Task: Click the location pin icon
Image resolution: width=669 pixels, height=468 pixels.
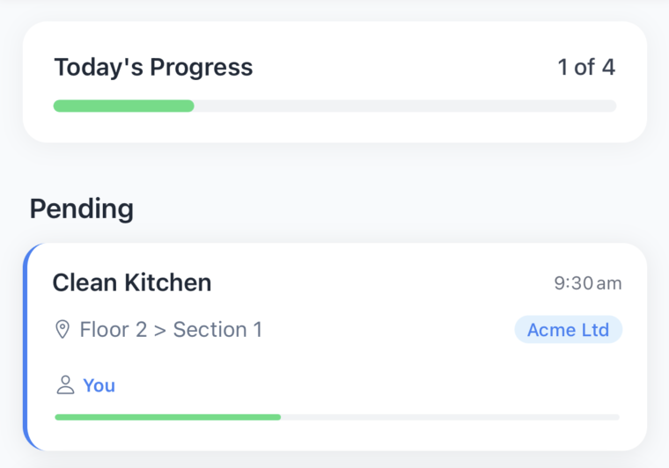Action: (62, 330)
